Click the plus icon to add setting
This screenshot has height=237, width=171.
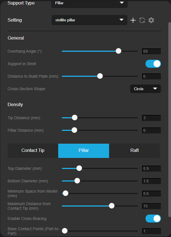pyautogui.click(x=133, y=20)
